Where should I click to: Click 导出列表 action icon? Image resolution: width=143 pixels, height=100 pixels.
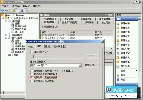118,66
